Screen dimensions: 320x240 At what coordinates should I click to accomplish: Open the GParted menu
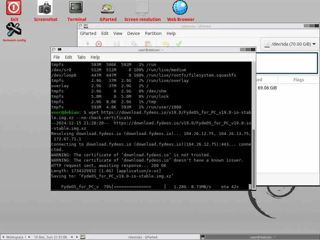[x=88, y=33]
